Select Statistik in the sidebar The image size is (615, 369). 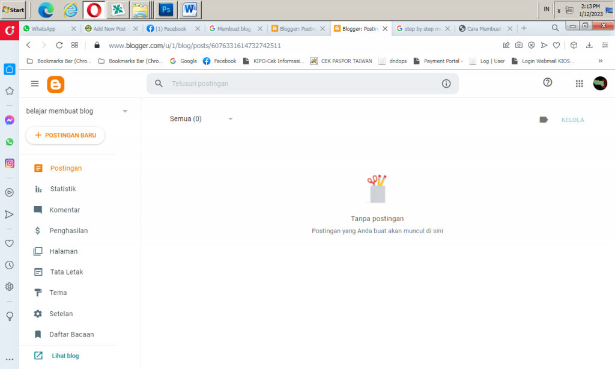pos(62,189)
